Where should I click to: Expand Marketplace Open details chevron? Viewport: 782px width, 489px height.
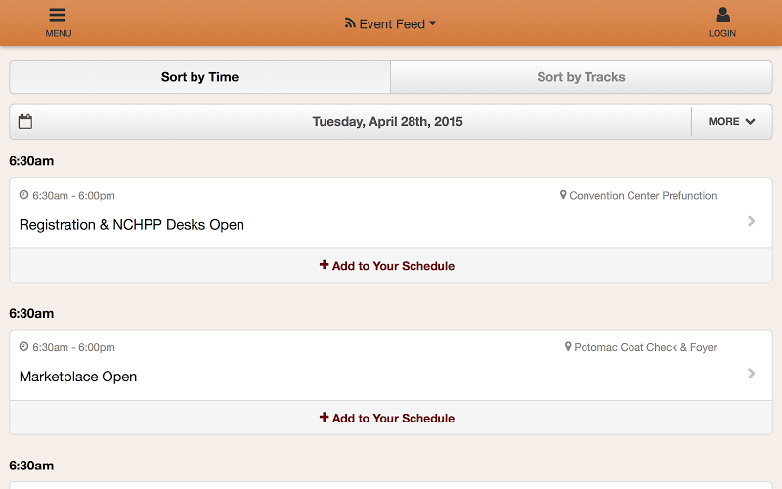pos(751,373)
